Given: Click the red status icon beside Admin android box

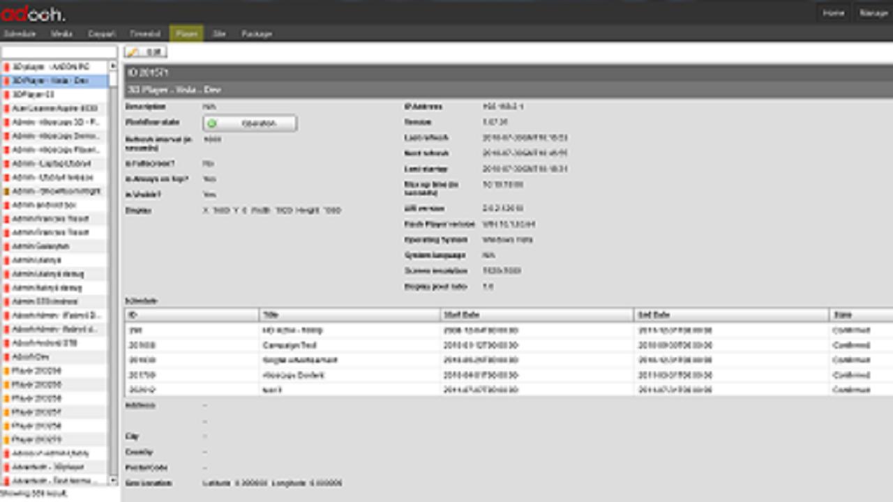Looking at the screenshot, I should 6,205.
